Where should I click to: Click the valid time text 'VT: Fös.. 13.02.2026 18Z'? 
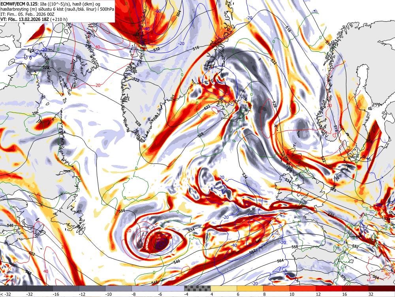point(25,19)
